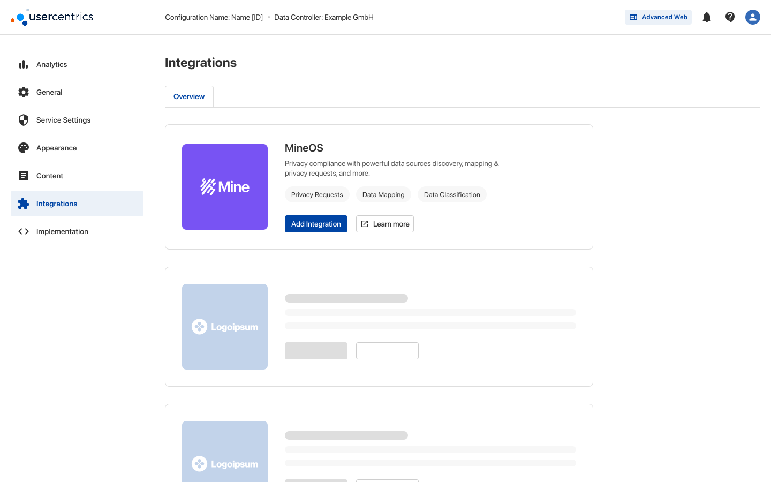This screenshot has height=482, width=771.
Task: Click the Appearance palette icon
Action: 24,148
